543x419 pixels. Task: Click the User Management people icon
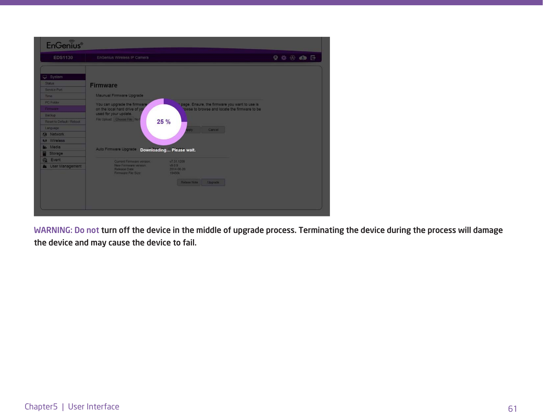click(x=45, y=166)
